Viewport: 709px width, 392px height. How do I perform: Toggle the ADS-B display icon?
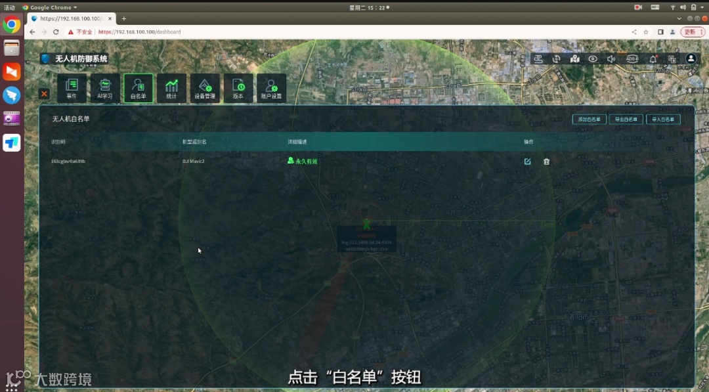click(x=632, y=59)
